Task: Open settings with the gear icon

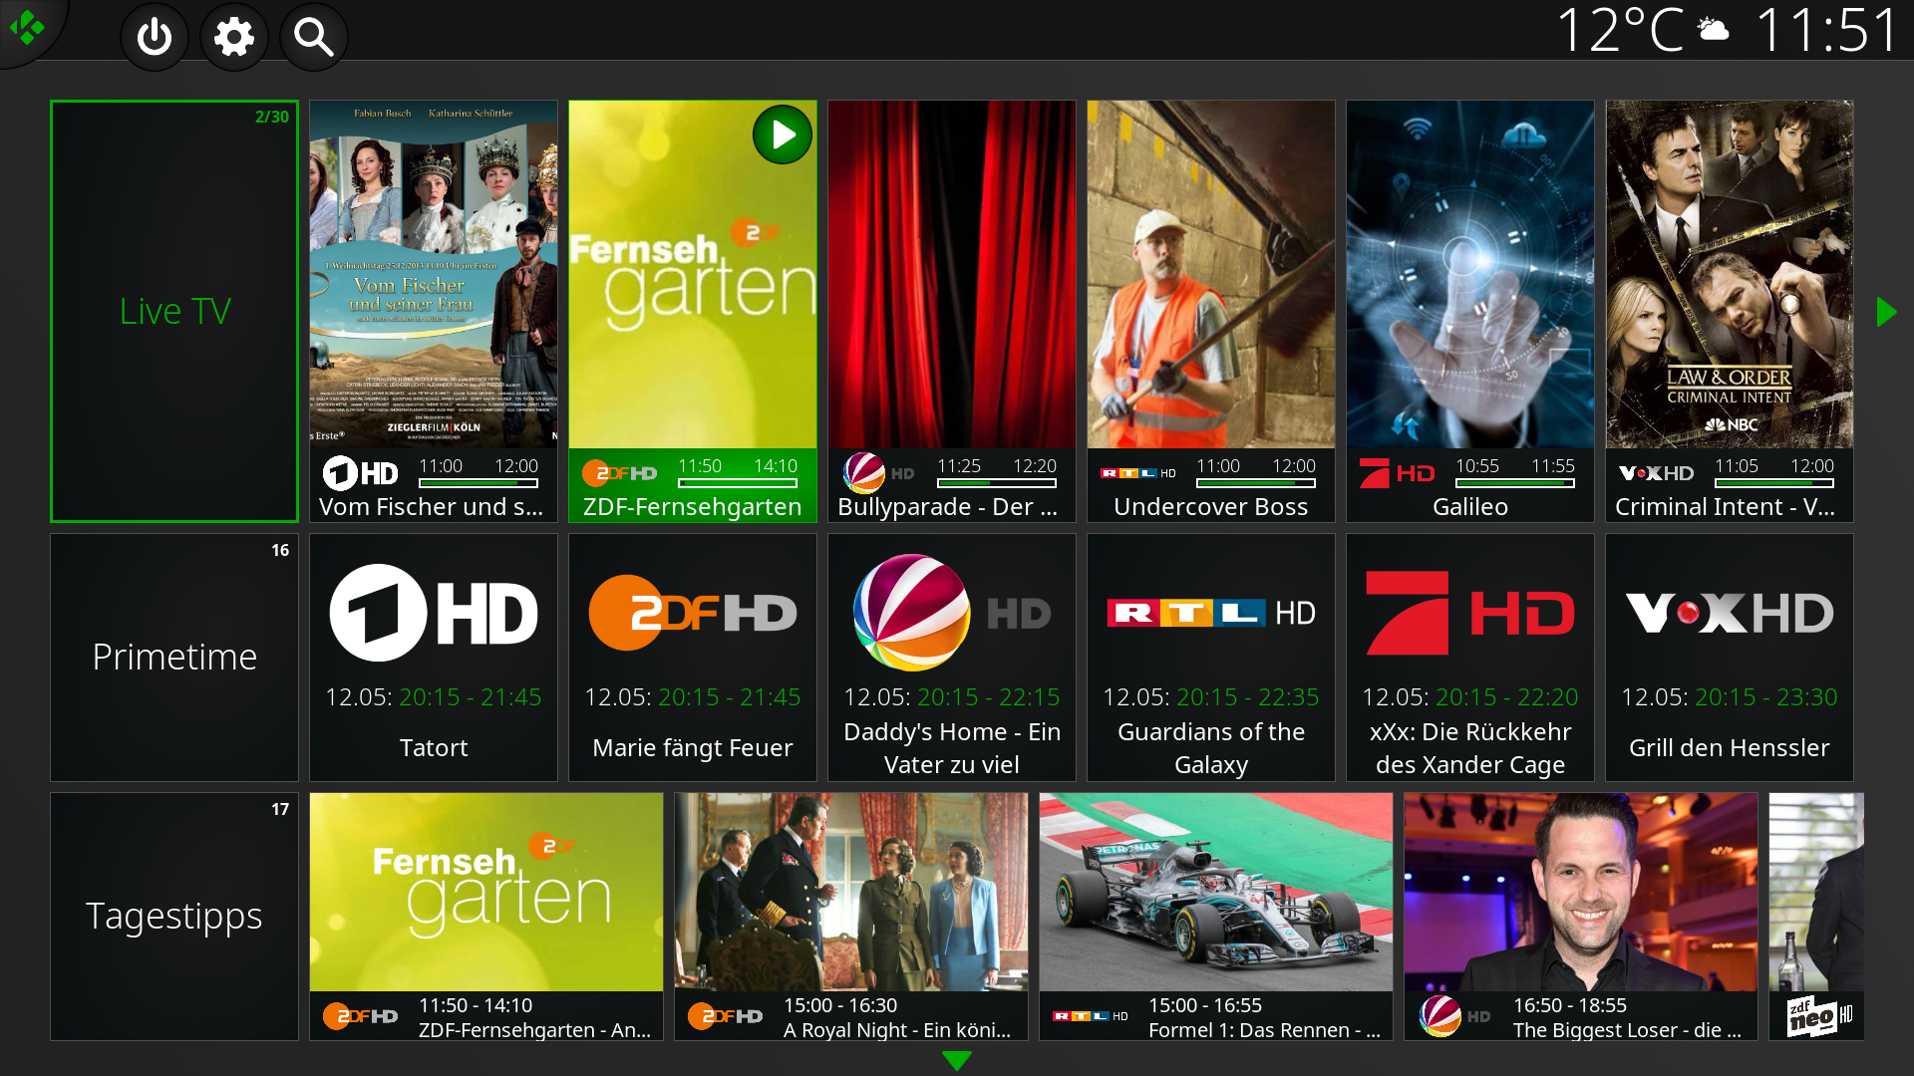Action: coord(234,38)
